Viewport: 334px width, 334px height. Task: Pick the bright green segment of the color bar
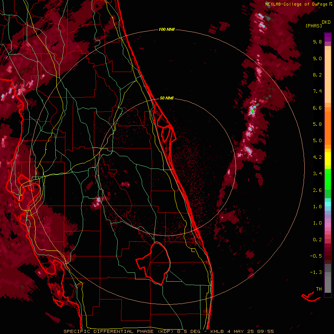tap(328, 179)
